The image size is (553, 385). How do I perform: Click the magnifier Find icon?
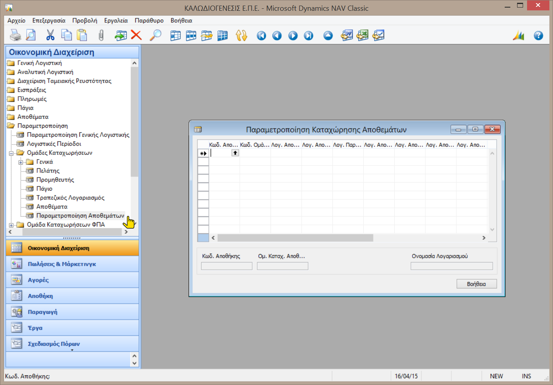[x=155, y=36]
